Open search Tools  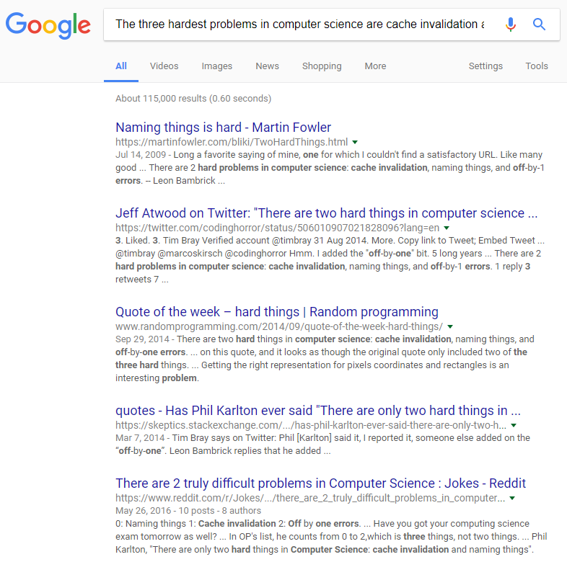[537, 66]
